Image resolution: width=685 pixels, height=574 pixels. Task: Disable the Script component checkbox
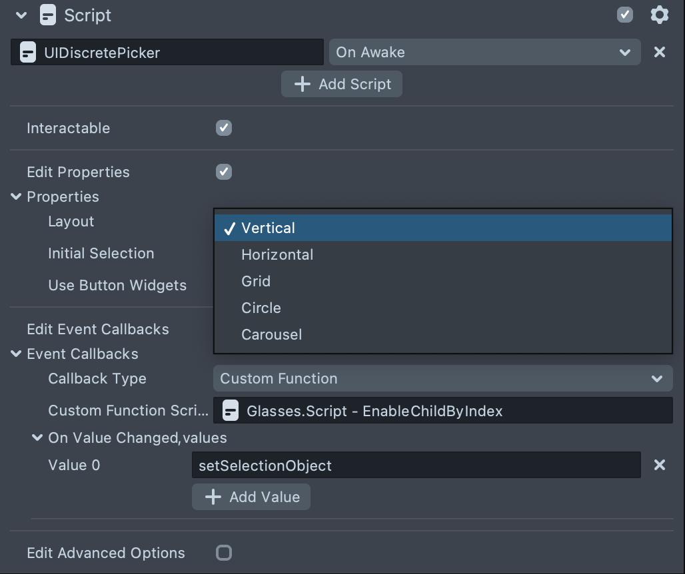624,15
